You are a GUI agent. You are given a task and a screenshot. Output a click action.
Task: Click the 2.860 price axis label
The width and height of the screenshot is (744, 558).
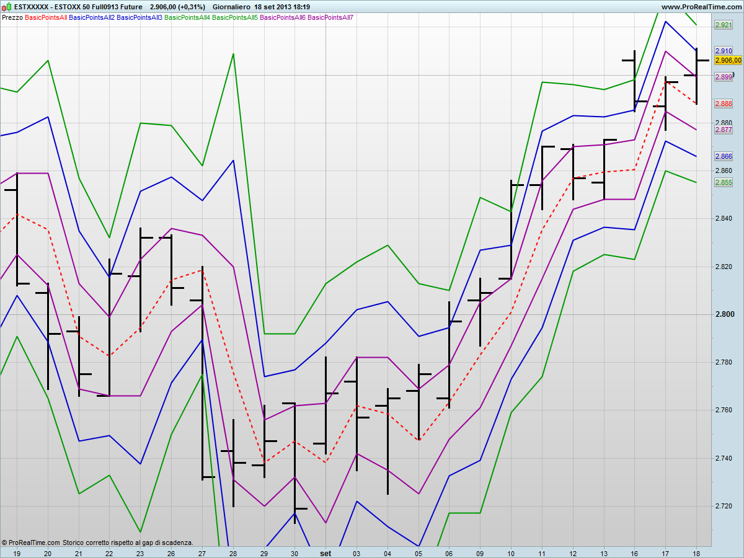point(724,170)
